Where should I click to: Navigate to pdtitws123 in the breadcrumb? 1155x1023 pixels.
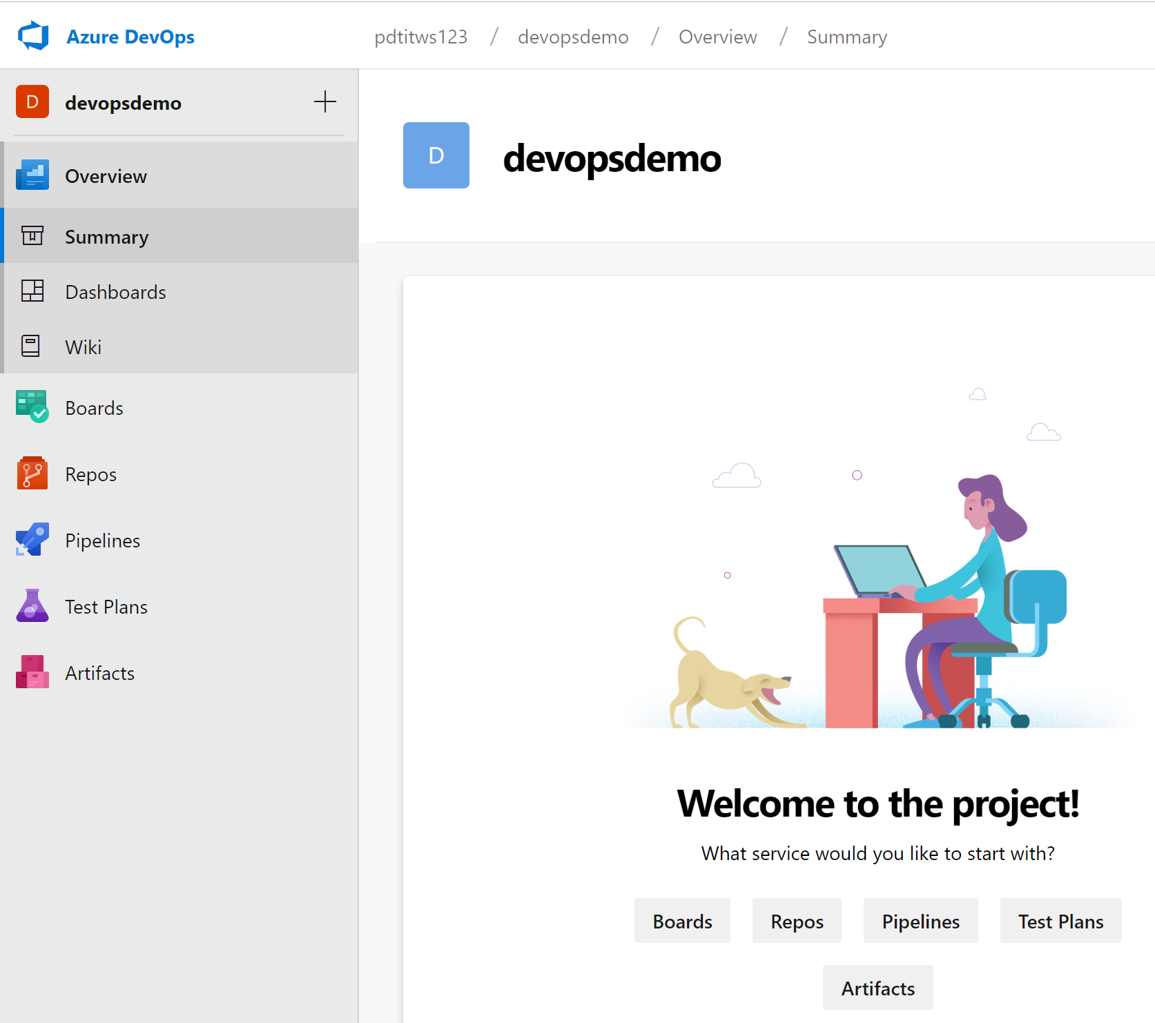(420, 37)
